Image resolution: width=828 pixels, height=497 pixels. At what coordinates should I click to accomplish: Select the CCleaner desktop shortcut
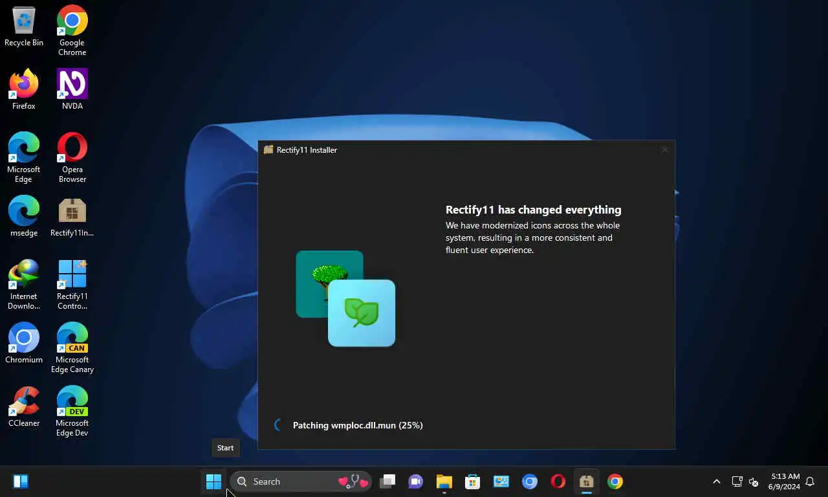click(x=24, y=407)
